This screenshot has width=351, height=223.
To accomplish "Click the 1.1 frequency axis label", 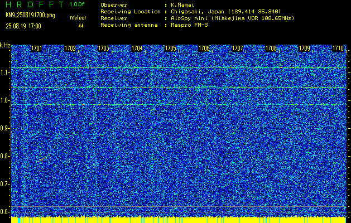I will pyautogui.click(x=4, y=72).
